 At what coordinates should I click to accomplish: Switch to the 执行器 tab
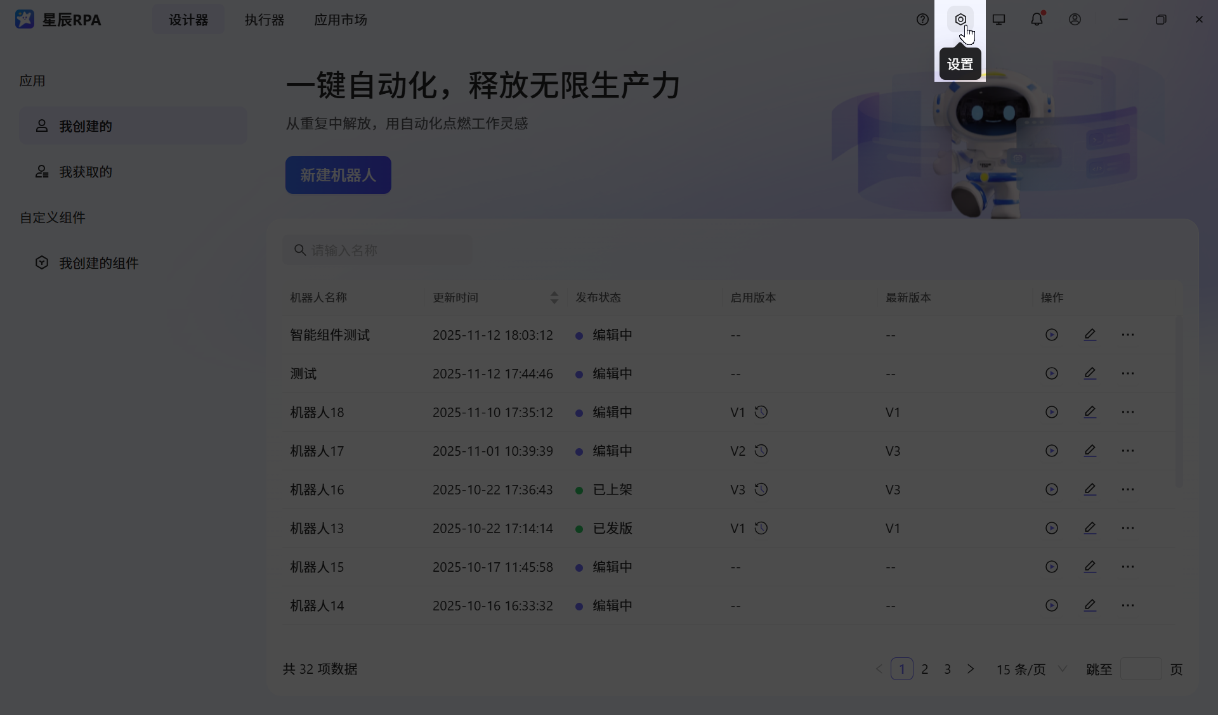[x=265, y=20]
